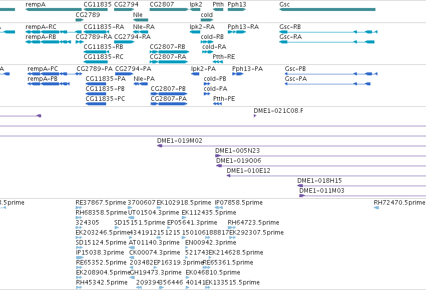The width and height of the screenshot is (426, 290).
Task: Select the CG11835-PC protein bar
Action: click(96, 104)
